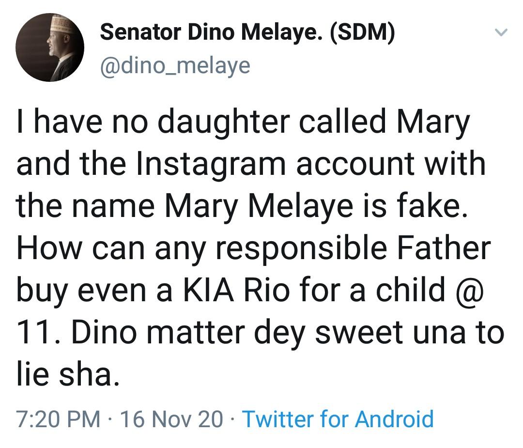Click the (SDM) suffix in the name
The image size is (523, 448).
tap(363, 33)
